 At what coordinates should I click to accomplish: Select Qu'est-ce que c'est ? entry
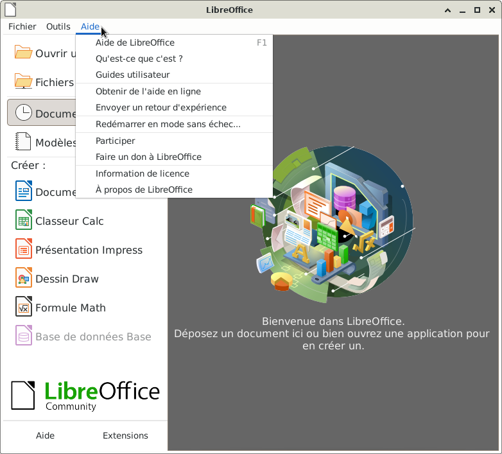(x=174, y=58)
